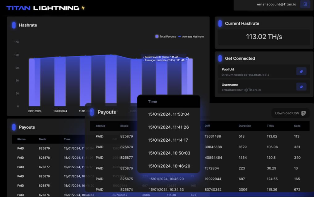Click the Current Hashrate panel title

point(242,24)
